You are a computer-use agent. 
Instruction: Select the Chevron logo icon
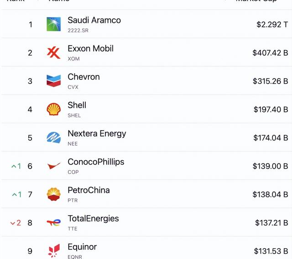(x=54, y=81)
